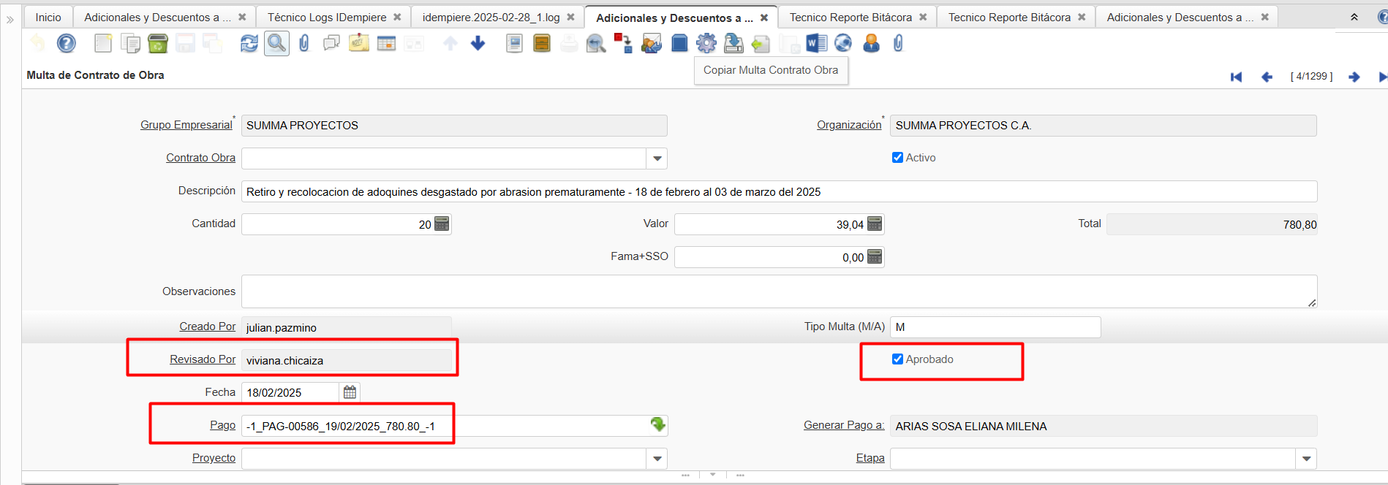
Task: Jump to the first record arrow
Action: pos(1237,77)
